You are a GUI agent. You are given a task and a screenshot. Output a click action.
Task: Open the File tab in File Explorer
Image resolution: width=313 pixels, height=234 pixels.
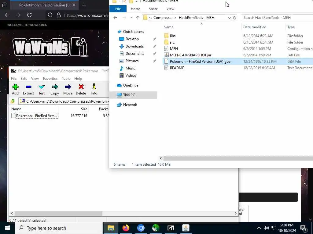[118, 9]
